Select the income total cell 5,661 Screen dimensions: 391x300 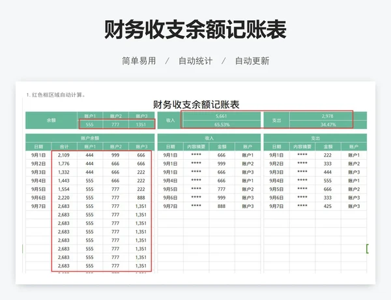(222, 116)
